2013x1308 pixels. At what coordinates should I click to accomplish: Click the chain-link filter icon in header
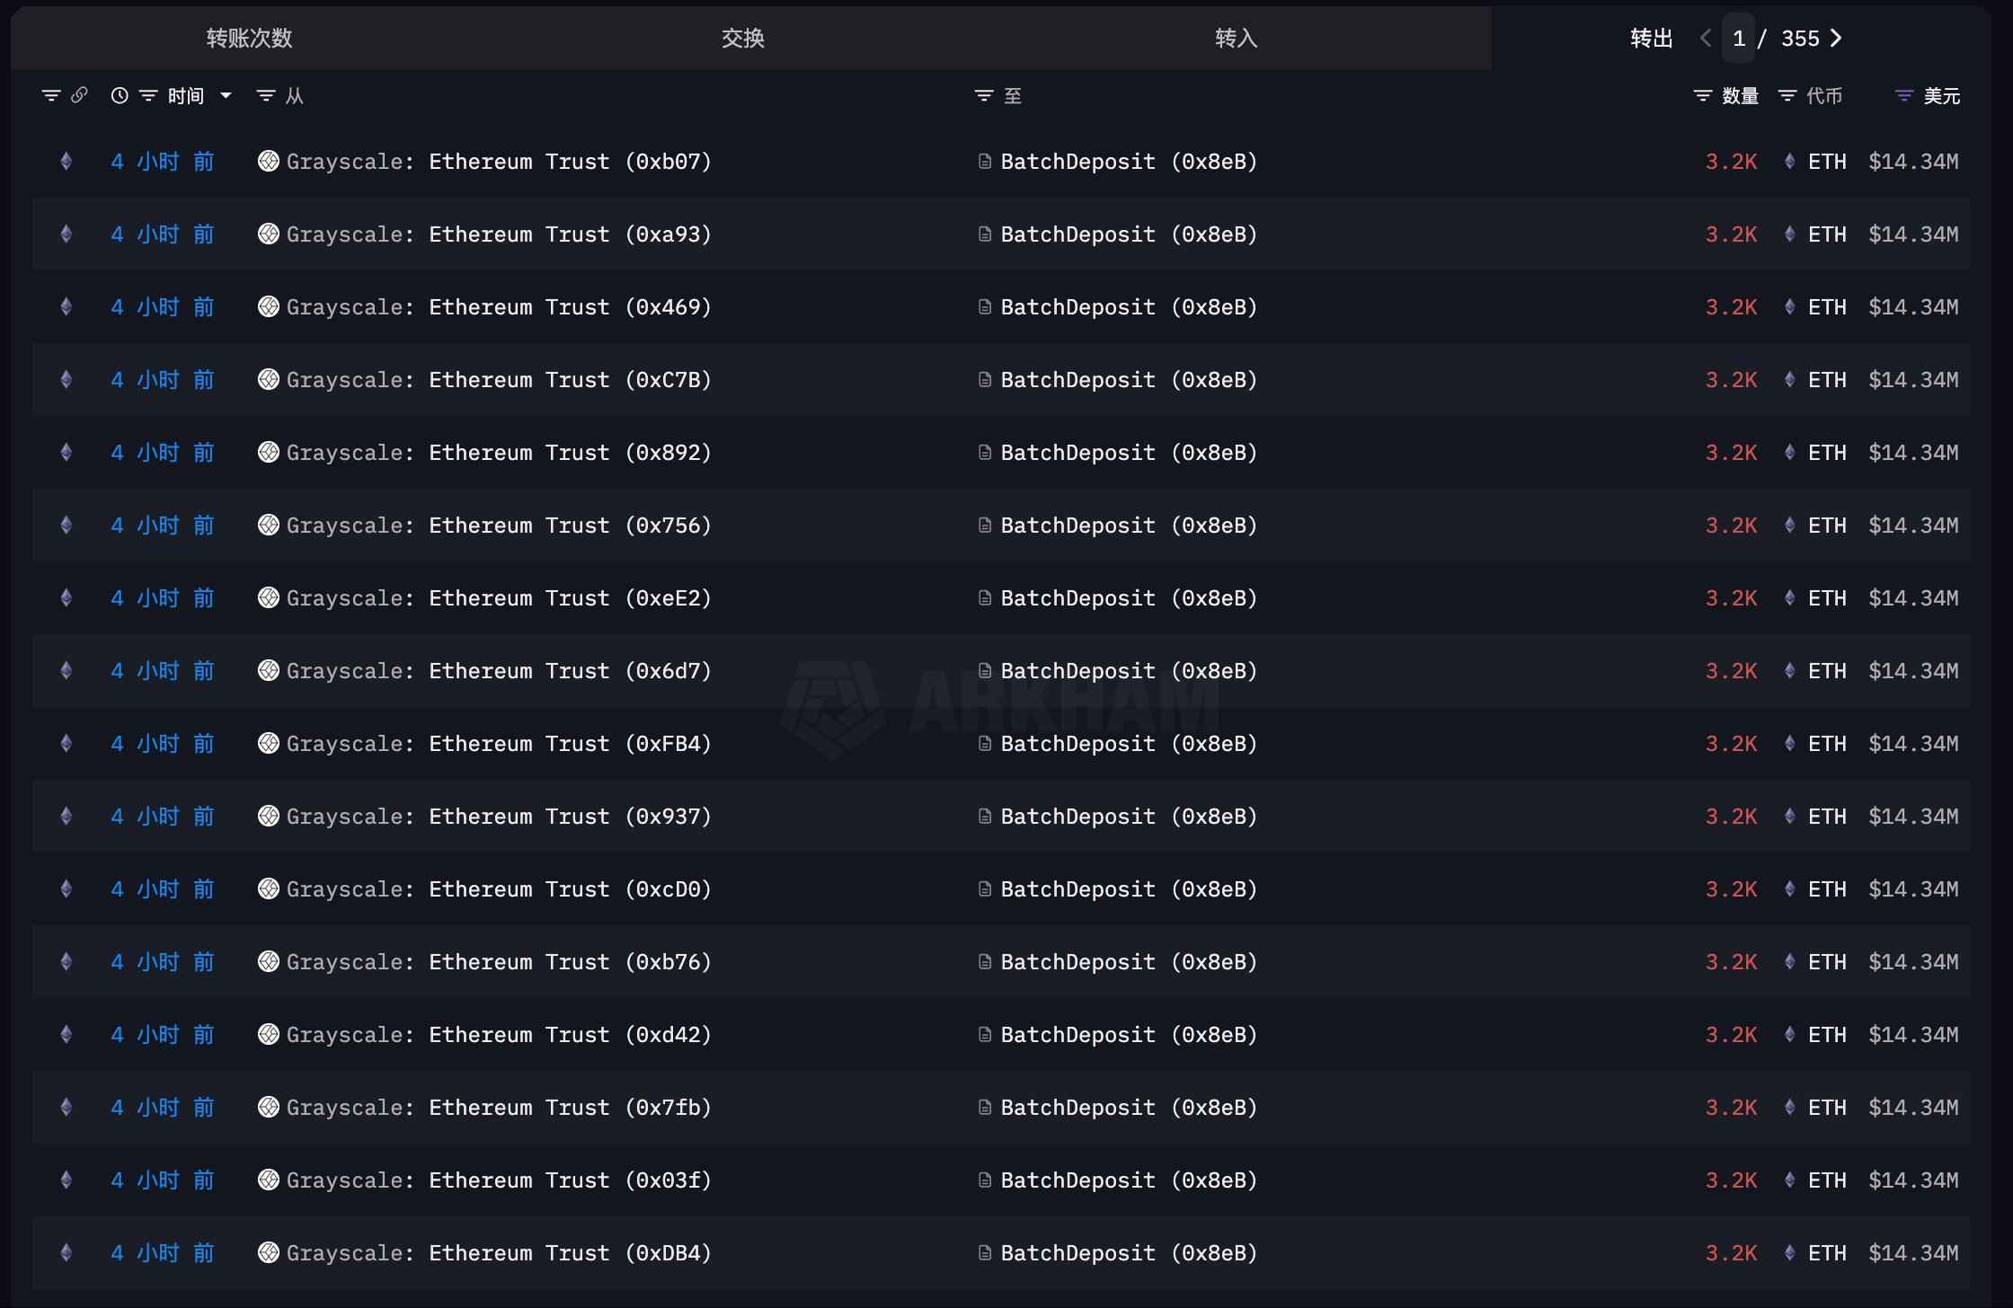(79, 95)
